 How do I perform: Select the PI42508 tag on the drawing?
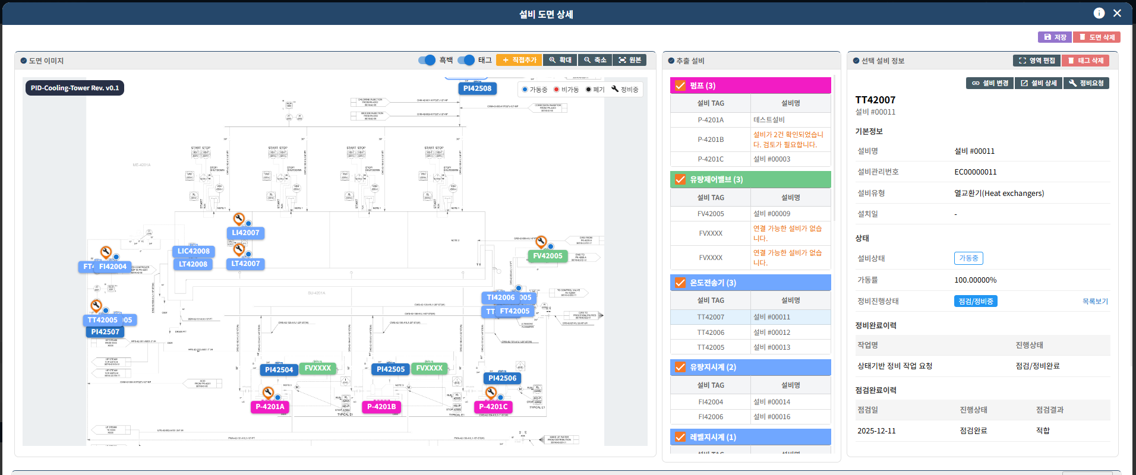point(478,88)
